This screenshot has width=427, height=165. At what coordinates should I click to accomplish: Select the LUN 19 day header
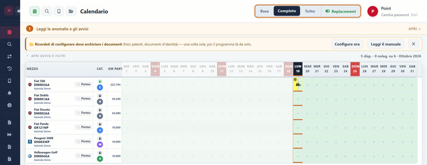(298, 69)
